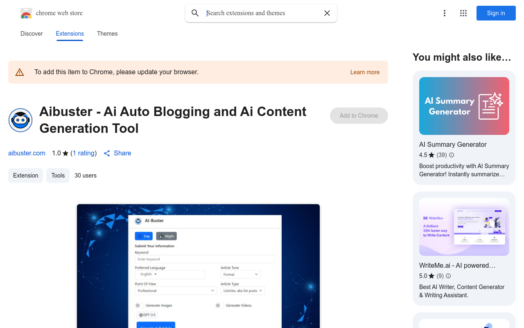The height and width of the screenshot is (328, 524).
Task: Click the You might also like heading
Action: tap(462, 57)
